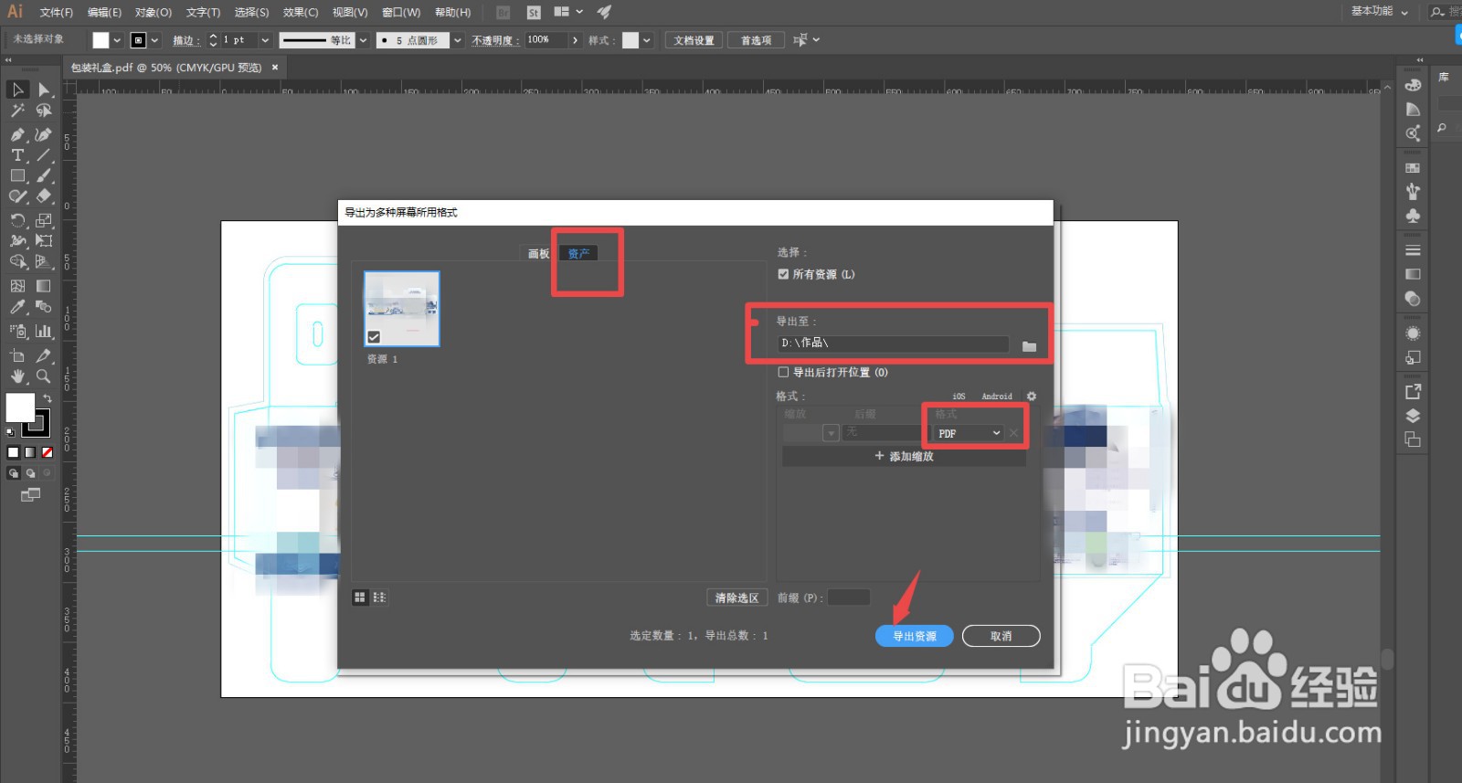Select the Mesh tool
Viewport: 1462px width, 783px height.
[17, 286]
